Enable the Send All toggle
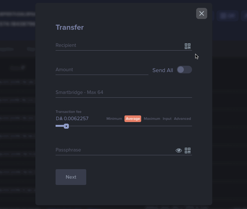247x209 pixels. tap(184, 70)
